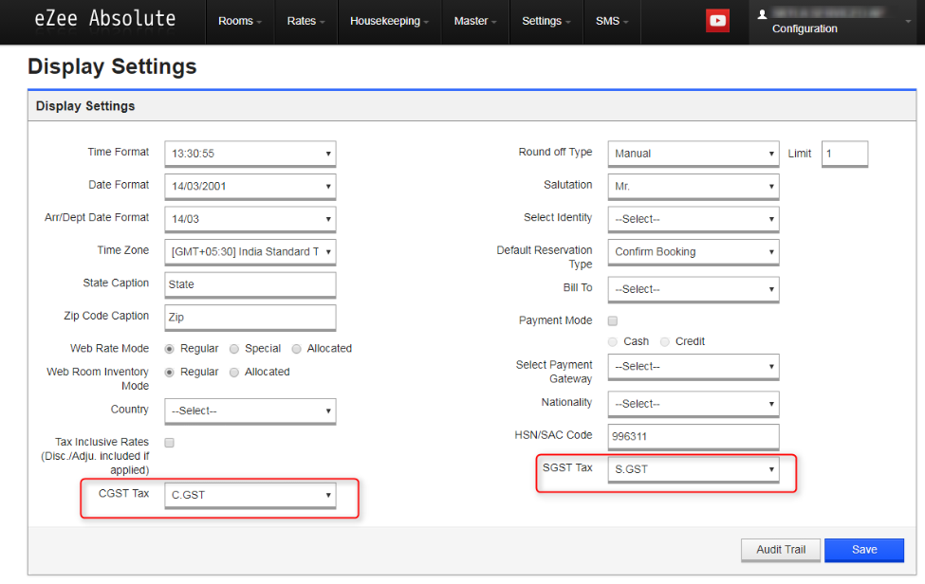Click the Zip Code Caption input field

pos(250,318)
